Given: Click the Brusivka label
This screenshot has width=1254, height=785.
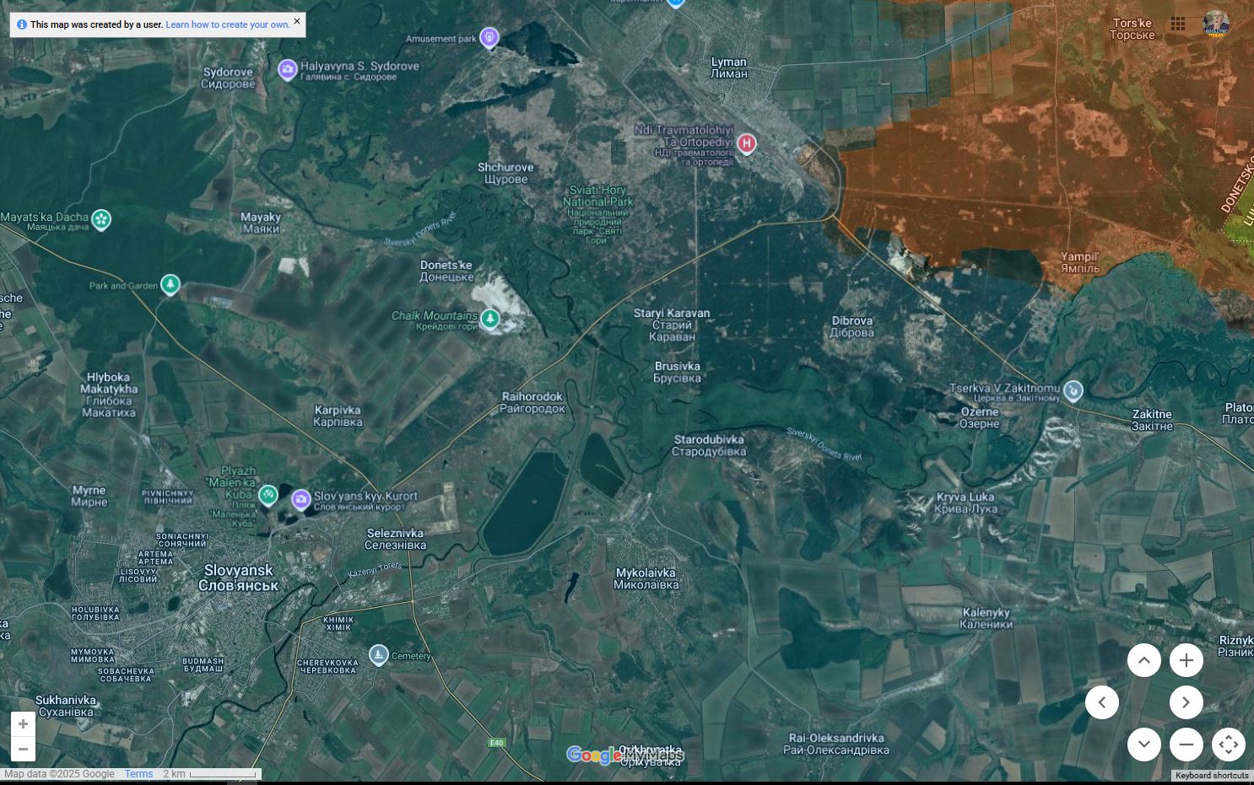Looking at the screenshot, I should (x=677, y=372).
